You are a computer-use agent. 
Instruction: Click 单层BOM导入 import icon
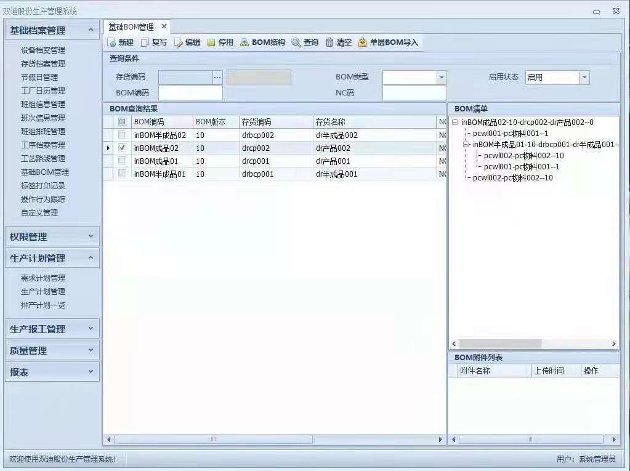(363, 42)
